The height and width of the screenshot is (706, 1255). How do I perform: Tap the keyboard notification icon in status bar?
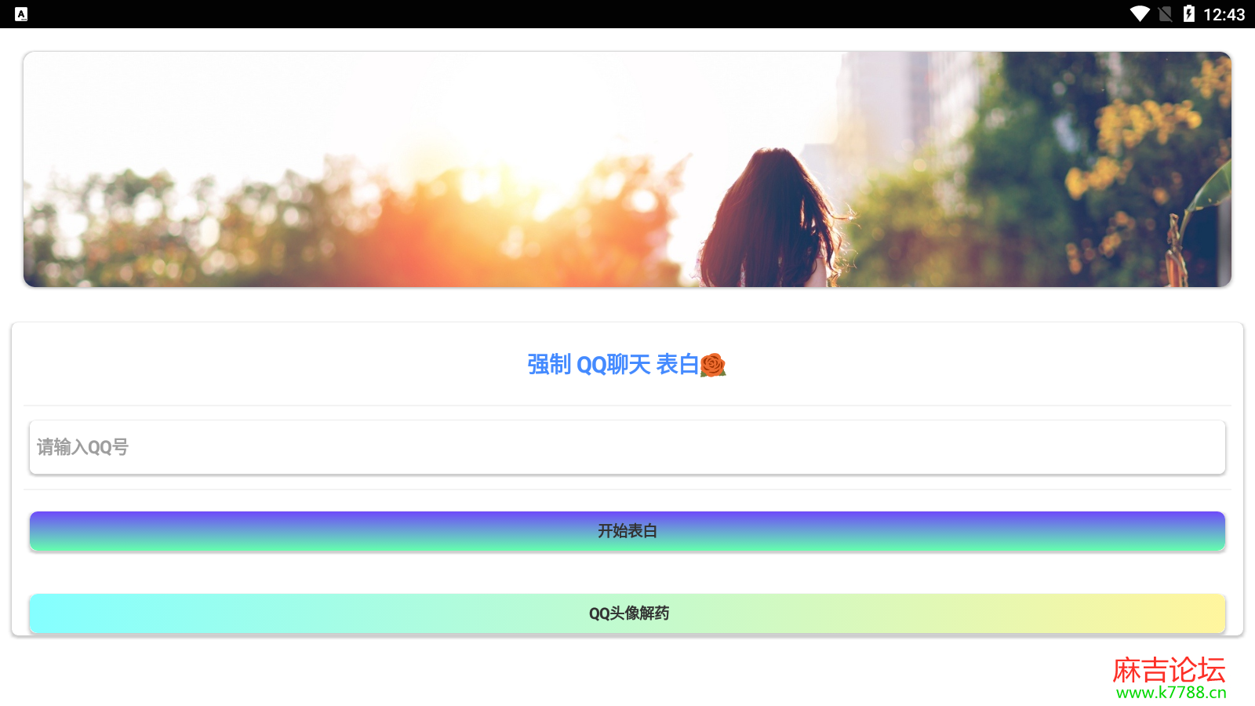21,14
